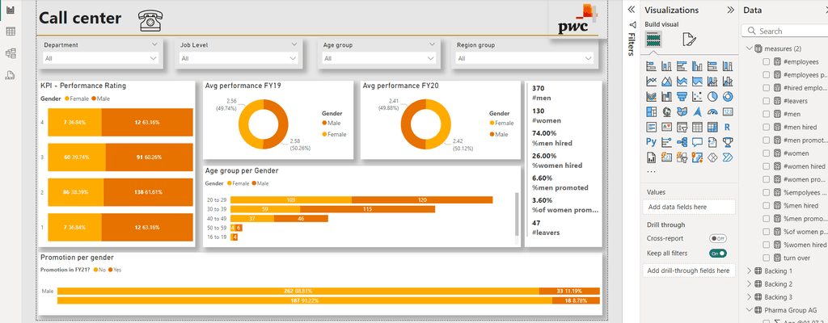Check the turn over measure checkbox
Screen dimensions: 828x323
point(766,258)
